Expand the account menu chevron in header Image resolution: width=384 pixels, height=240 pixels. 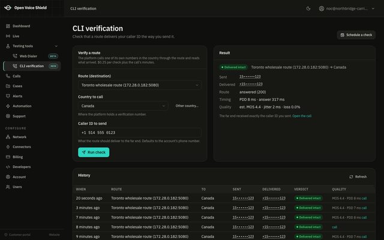[x=373, y=8]
